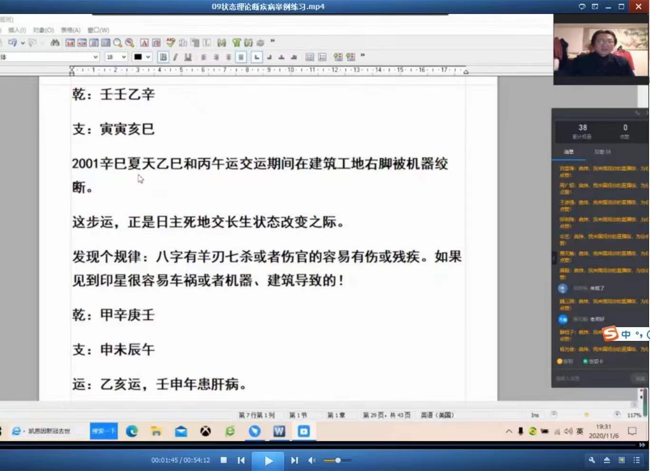Screen dimensions: 650x471
Task: Apply underline formatting from the formatting bar
Action: click(188, 57)
